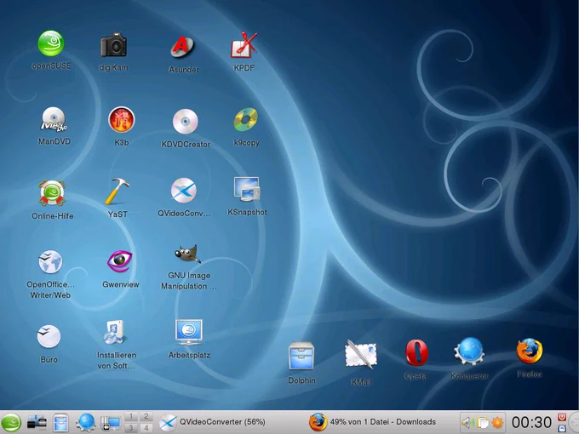The width and height of the screenshot is (579, 434).
Task: Open the Arbeitsplatz computer icon
Action: pyautogui.click(x=189, y=332)
